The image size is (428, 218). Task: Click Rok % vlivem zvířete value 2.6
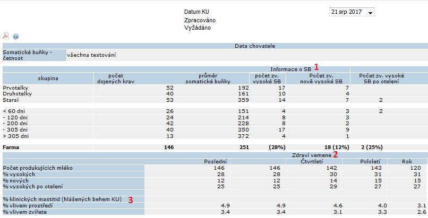pos(422,212)
